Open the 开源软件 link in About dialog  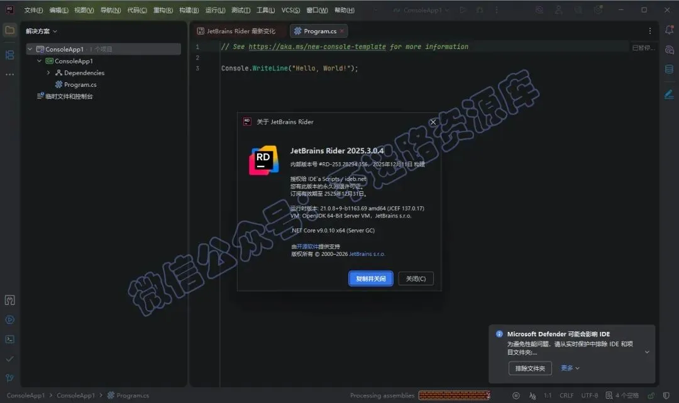click(x=307, y=246)
